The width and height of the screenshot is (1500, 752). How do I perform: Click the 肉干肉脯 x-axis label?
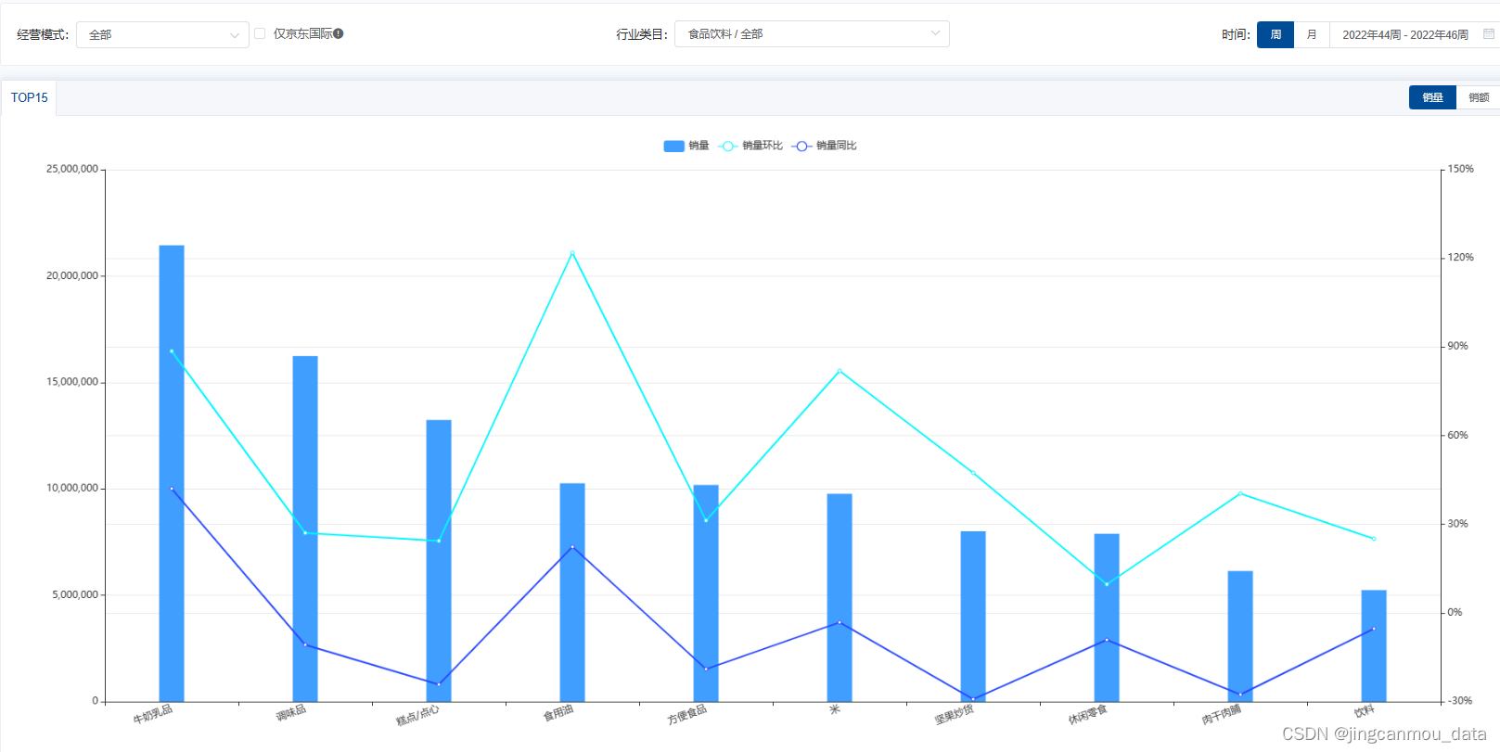click(1222, 714)
